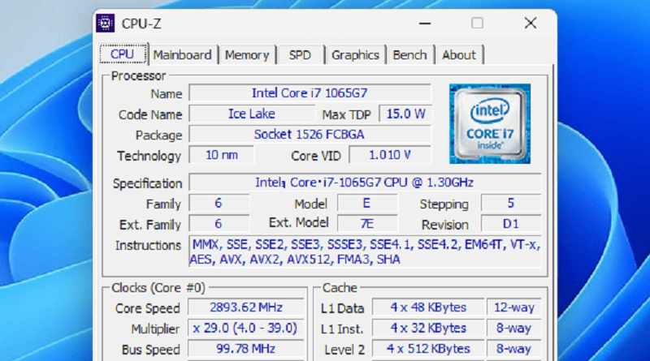Click the 'Clocks (Core #0)' group label
This screenshot has width=650, height=361.
pos(158,288)
